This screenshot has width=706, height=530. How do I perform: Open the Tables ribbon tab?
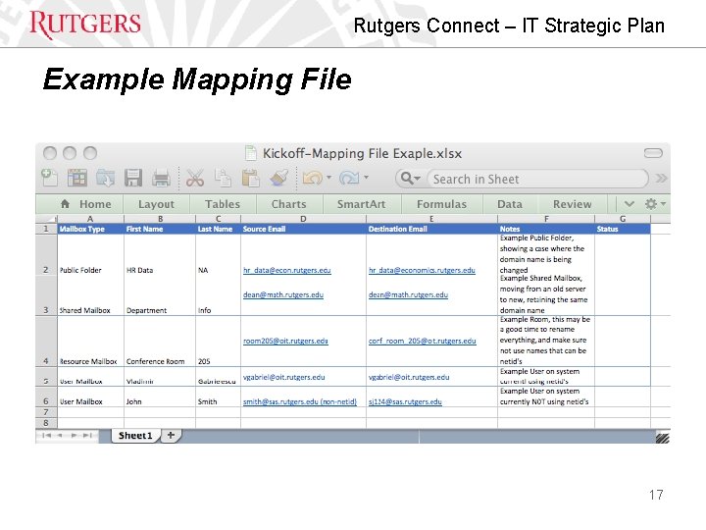(x=223, y=204)
